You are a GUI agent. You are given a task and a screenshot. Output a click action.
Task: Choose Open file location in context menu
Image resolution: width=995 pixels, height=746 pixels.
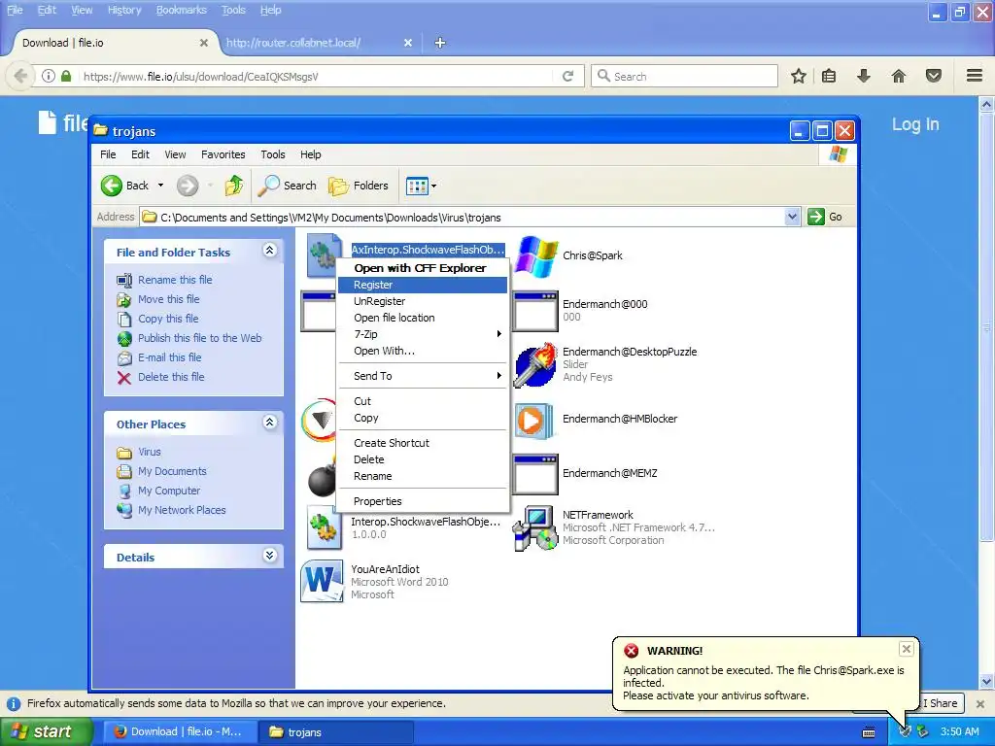pyautogui.click(x=422, y=318)
